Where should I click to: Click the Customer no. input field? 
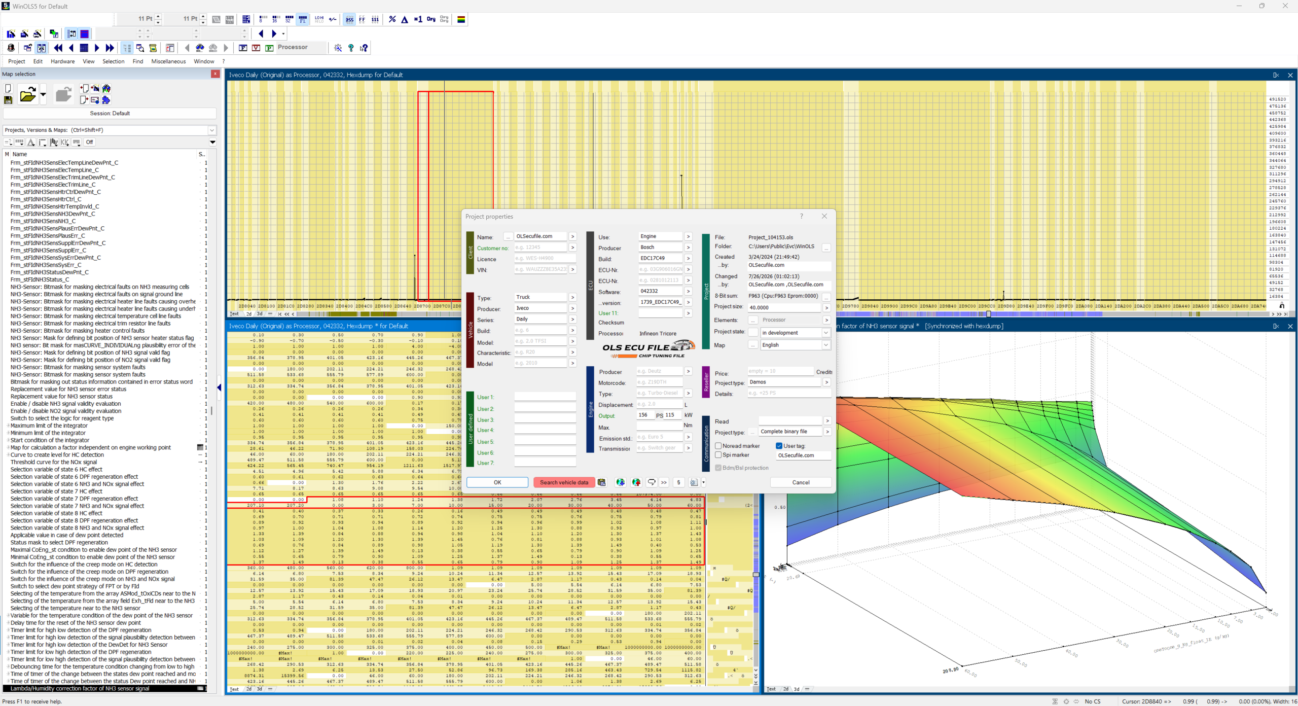(540, 248)
